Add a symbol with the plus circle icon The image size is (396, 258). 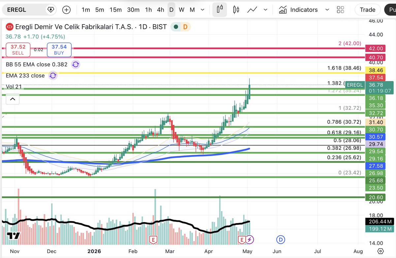[66, 10]
